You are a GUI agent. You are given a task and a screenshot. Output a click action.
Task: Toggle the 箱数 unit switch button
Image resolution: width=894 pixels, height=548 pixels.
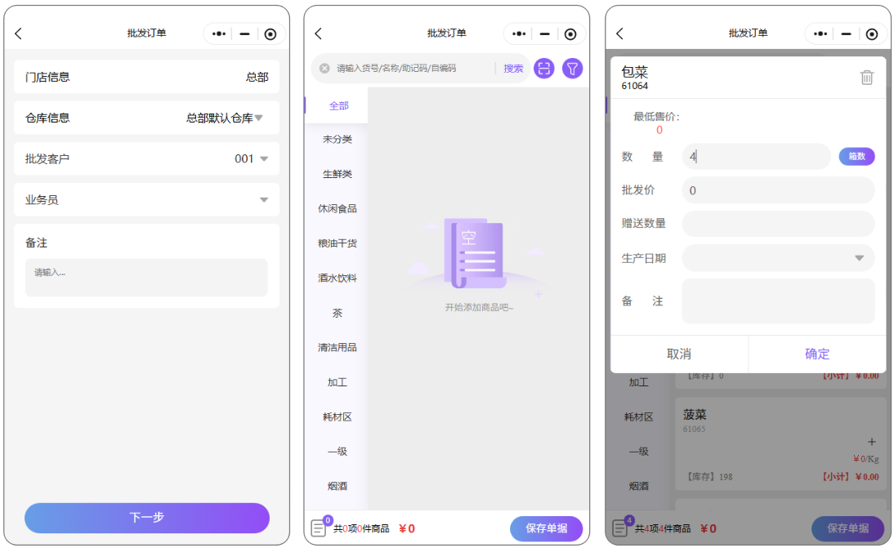tap(856, 156)
